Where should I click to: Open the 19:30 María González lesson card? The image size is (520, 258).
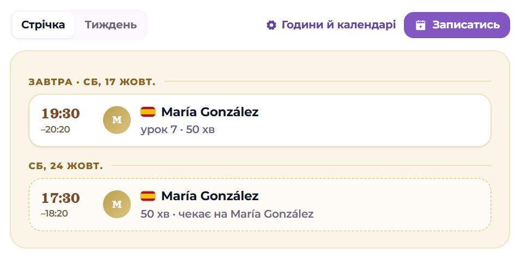pos(259,120)
